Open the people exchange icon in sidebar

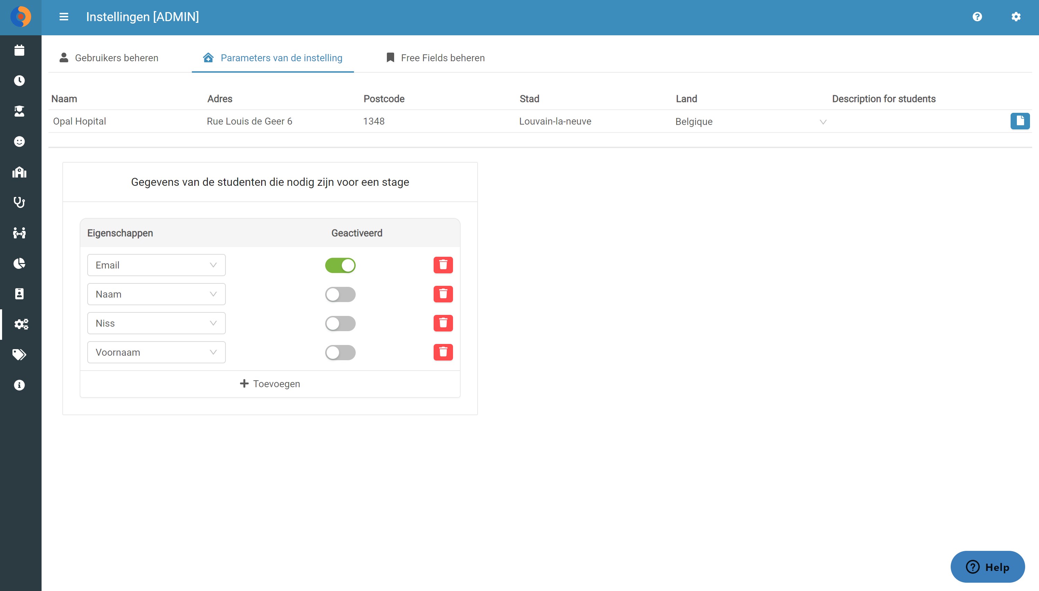[x=19, y=233]
